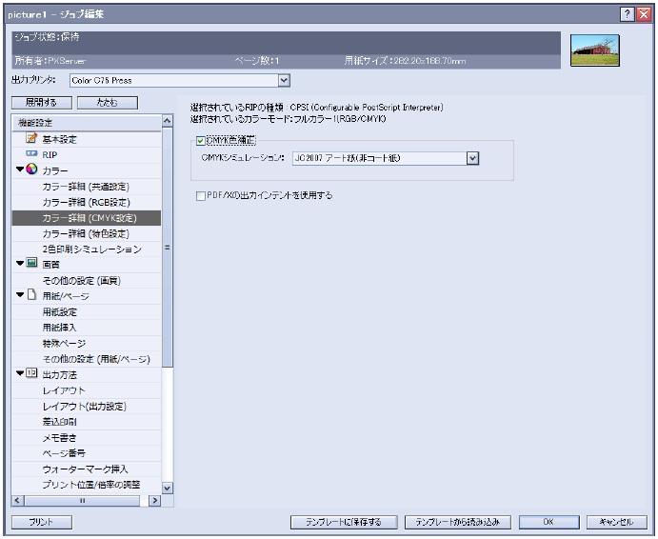Click the カラー color wheel icon
This screenshot has width=658, height=539.
coord(32,170)
